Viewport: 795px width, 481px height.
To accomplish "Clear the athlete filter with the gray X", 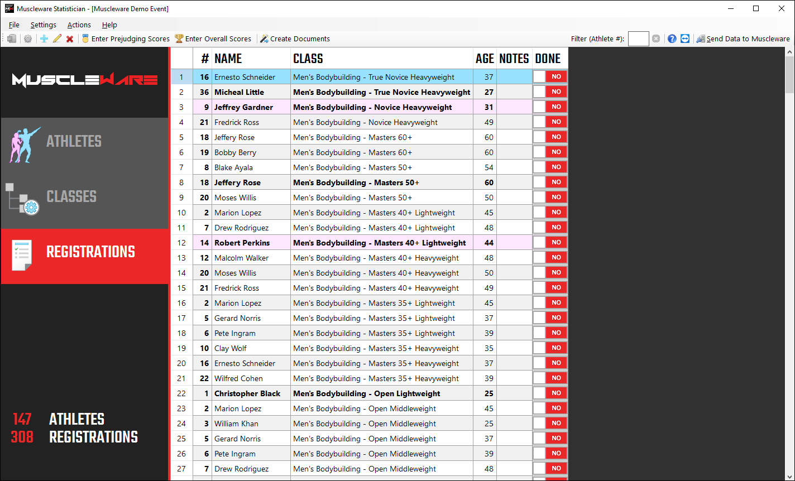I will coord(656,39).
